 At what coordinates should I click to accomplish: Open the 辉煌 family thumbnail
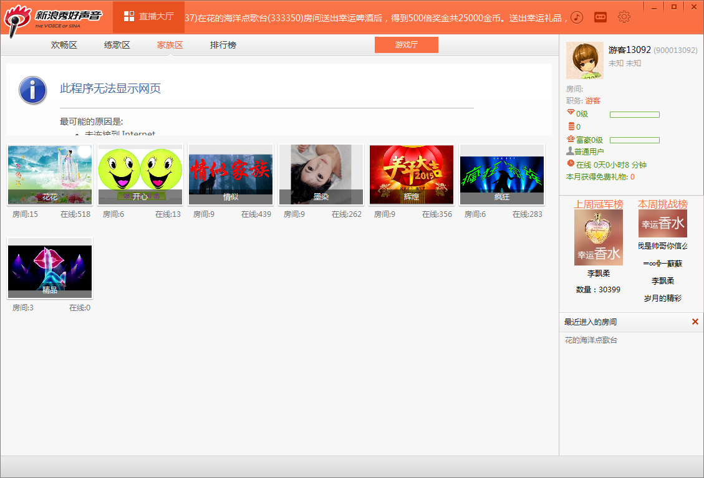(x=412, y=174)
